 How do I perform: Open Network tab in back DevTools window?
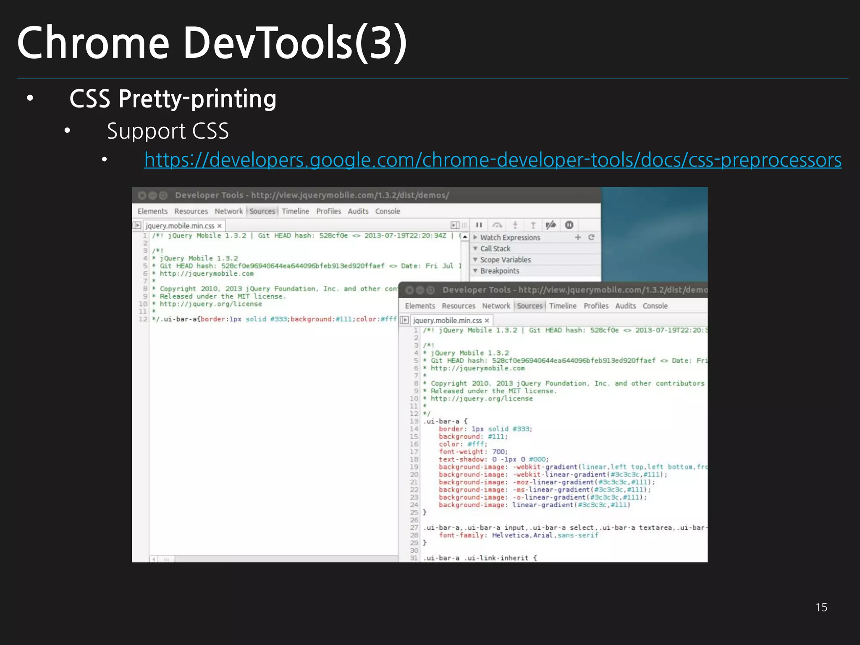tap(228, 211)
